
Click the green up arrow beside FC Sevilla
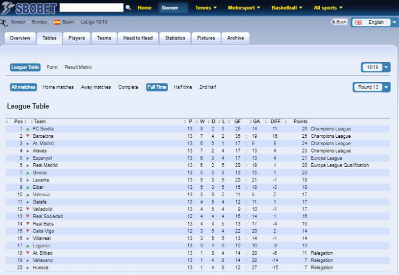[x=27, y=129]
